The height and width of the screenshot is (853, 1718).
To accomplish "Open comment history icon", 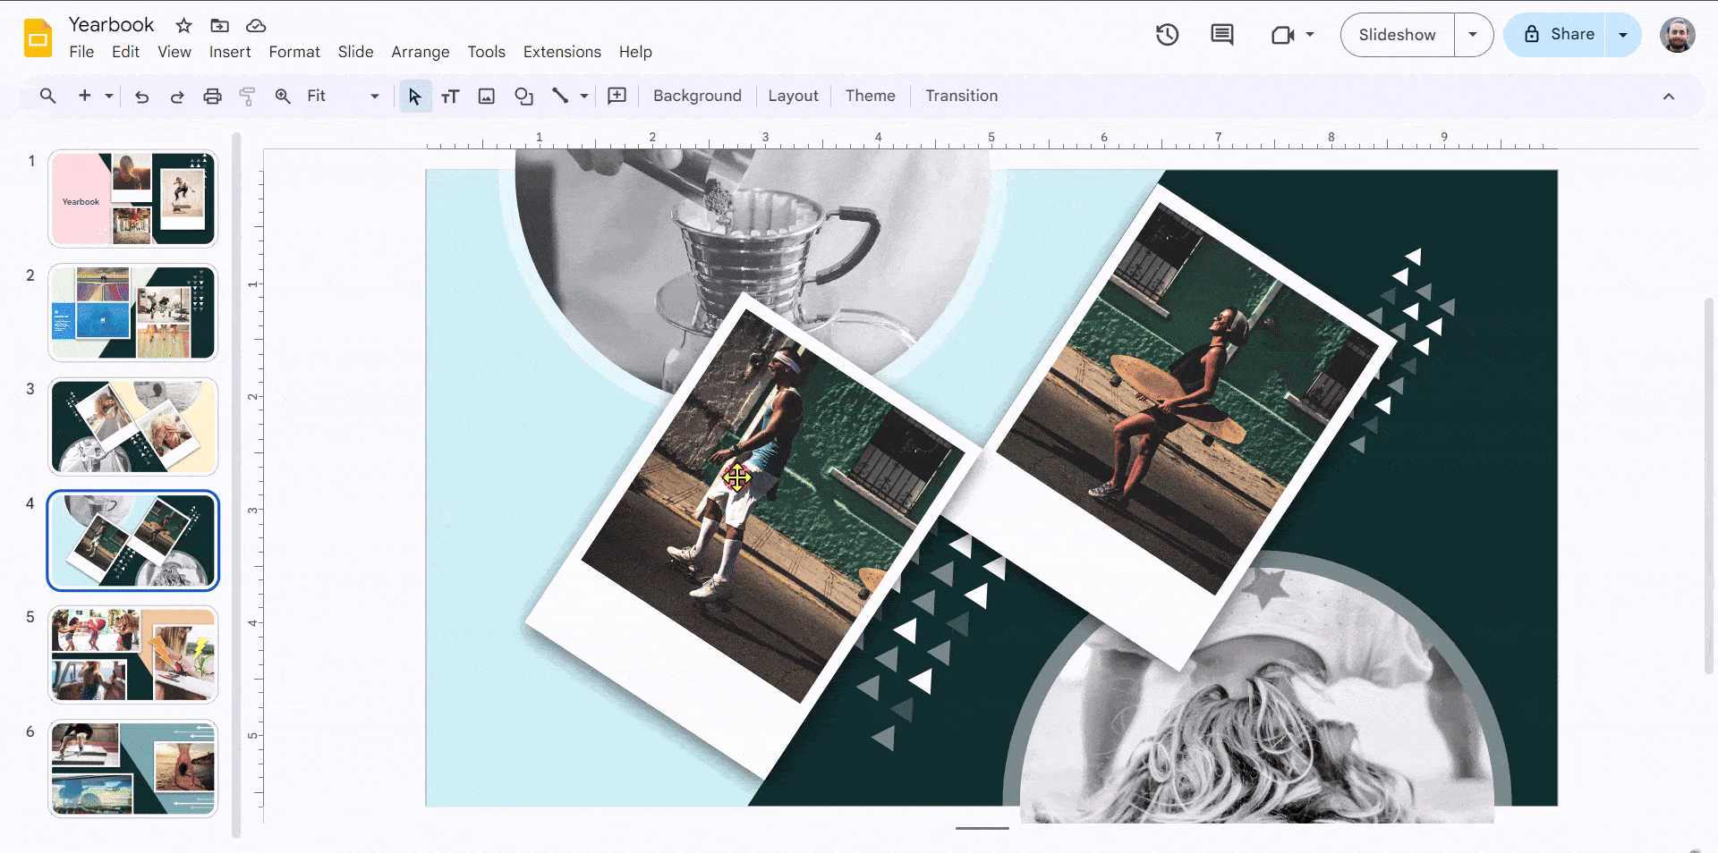I will (x=1221, y=35).
